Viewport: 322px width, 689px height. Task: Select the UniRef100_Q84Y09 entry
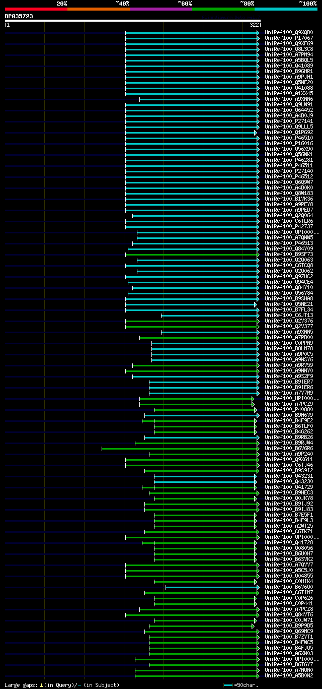point(289,248)
